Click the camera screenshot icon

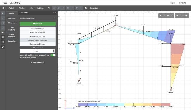coord(86,8)
